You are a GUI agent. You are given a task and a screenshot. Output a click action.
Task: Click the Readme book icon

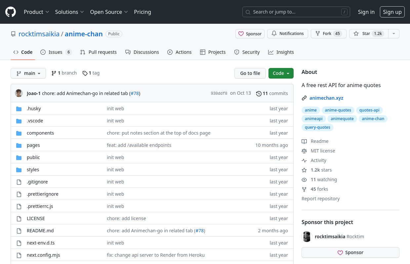point(304,141)
